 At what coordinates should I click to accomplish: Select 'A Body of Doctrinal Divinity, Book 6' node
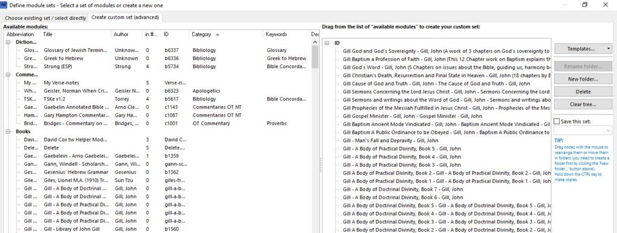pyautogui.click(x=403, y=197)
